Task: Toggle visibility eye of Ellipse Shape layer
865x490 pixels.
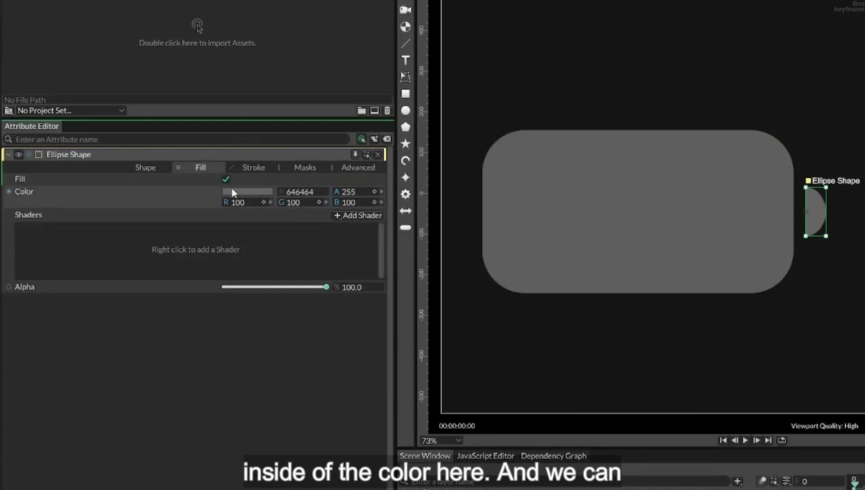Action: coord(18,154)
